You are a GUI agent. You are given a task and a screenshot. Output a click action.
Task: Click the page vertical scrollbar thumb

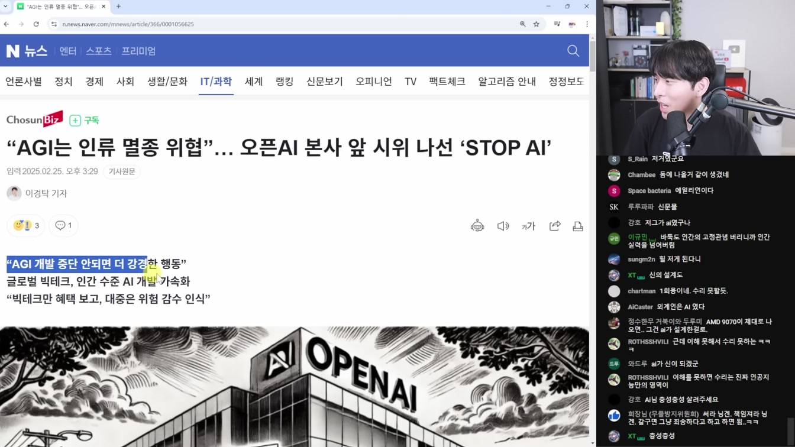click(x=593, y=56)
